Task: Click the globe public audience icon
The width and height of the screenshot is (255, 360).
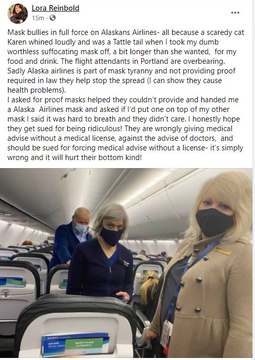Action: click(53, 18)
